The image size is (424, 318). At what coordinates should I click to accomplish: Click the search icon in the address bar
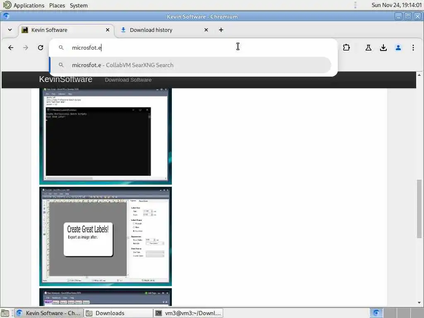(x=61, y=48)
